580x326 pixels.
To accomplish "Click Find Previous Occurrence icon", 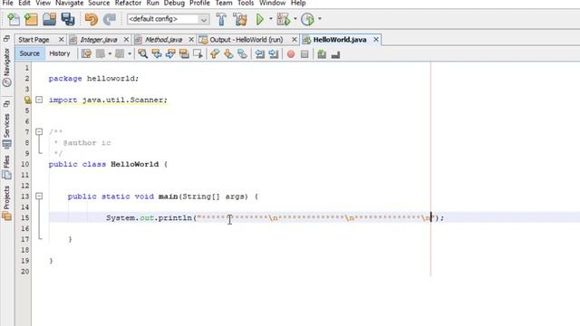I will coord(157,54).
